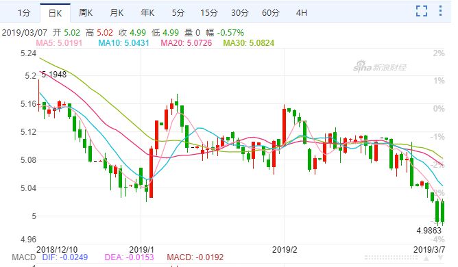Select the 日K daily candlestick tab

point(55,13)
